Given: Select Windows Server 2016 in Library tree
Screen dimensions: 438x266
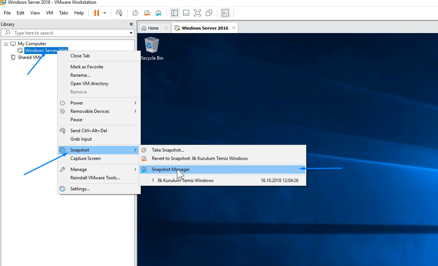Looking at the screenshot, I should [x=46, y=51].
